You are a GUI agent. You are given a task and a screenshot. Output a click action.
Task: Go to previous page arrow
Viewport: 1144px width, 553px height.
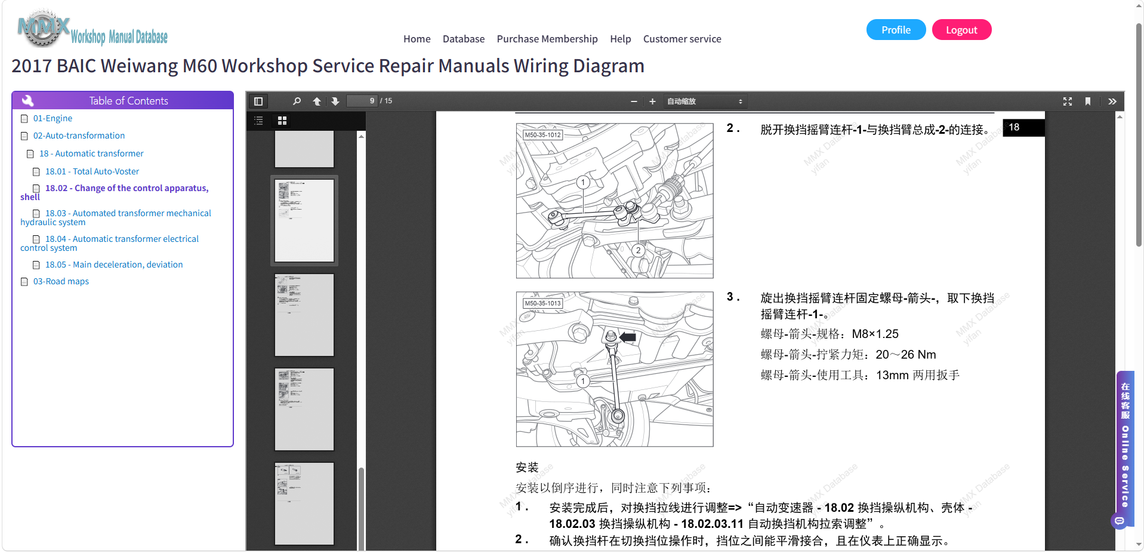click(x=317, y=102)
